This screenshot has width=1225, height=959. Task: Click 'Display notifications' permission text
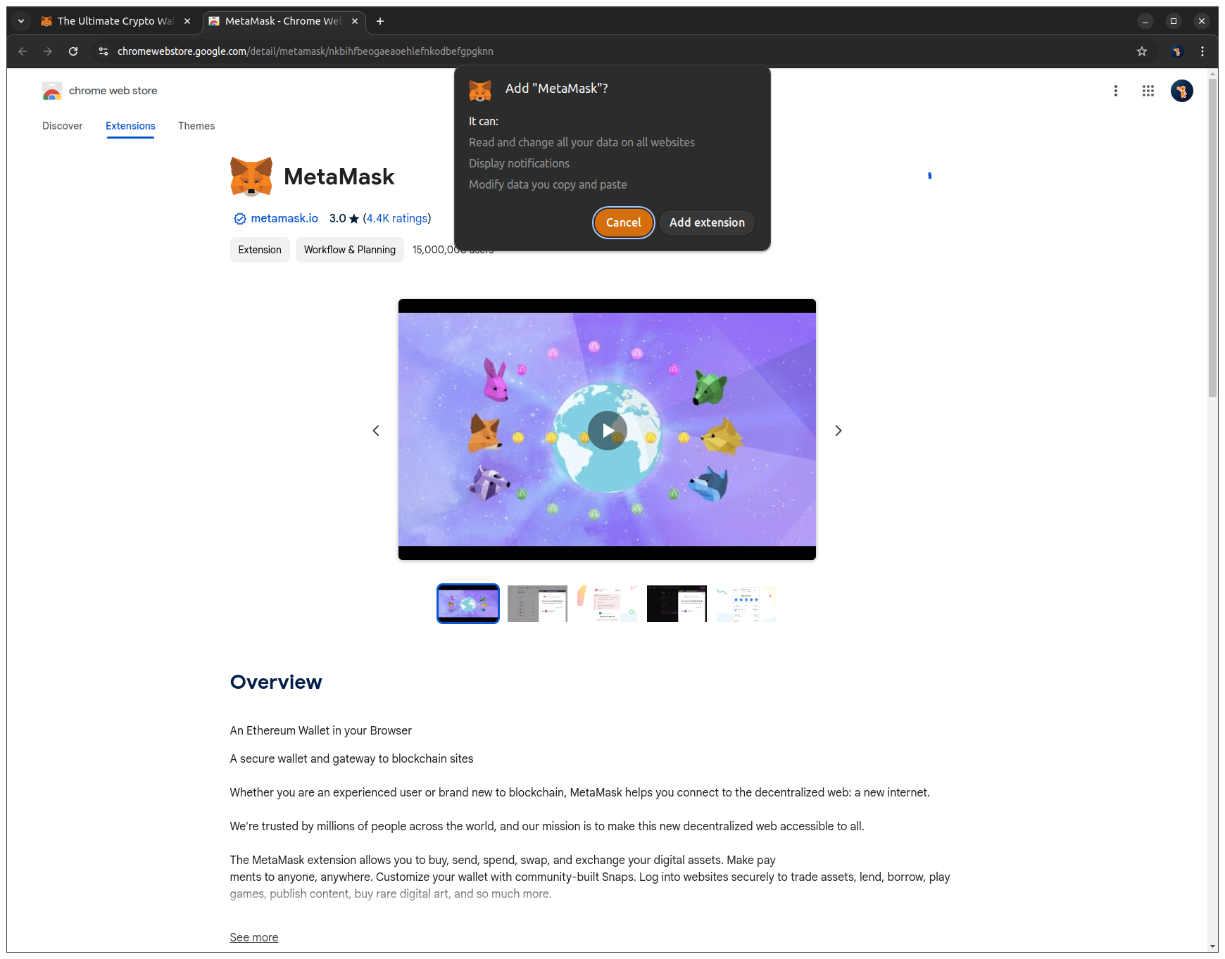tap(520, 163)
